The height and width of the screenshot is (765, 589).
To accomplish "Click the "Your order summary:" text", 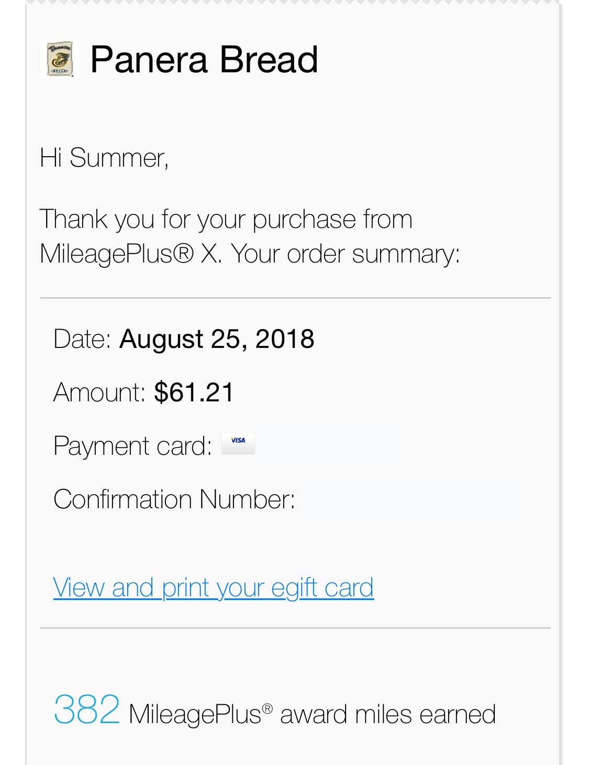I will pos(346,254).
